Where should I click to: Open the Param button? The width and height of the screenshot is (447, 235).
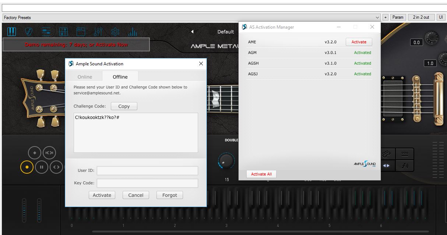[398, 17]
